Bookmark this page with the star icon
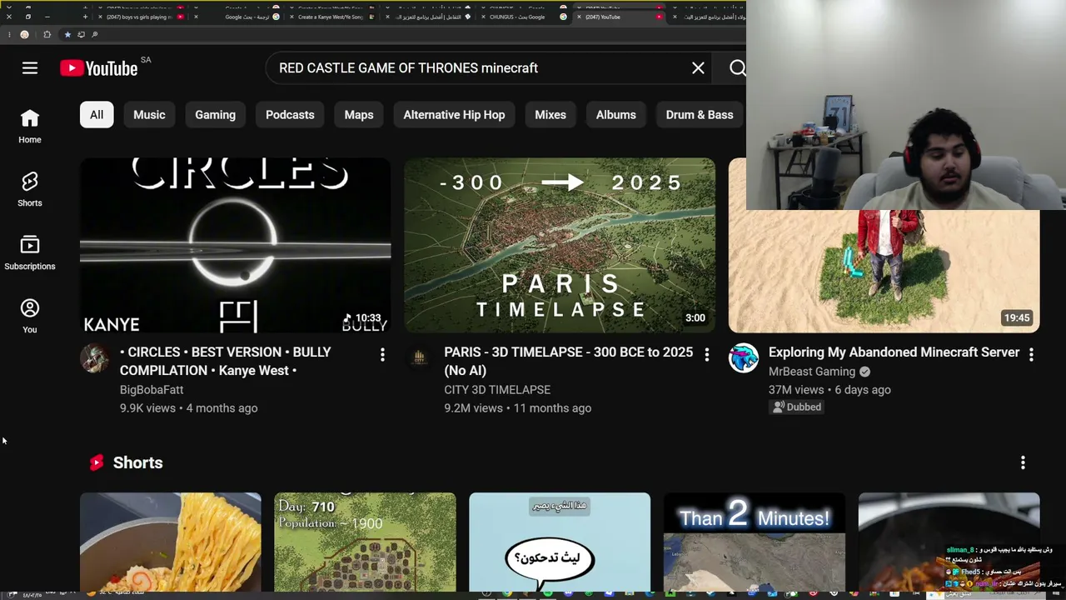The image size is (1066, 600). point(67,34)
